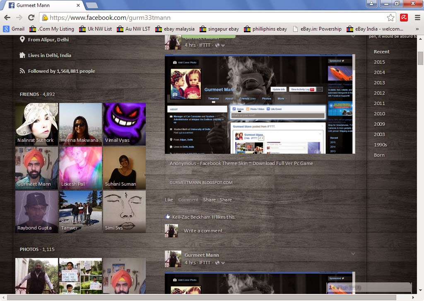
Task: Open Simi Svs's friend thumbnail
Action: click(124, 212)
